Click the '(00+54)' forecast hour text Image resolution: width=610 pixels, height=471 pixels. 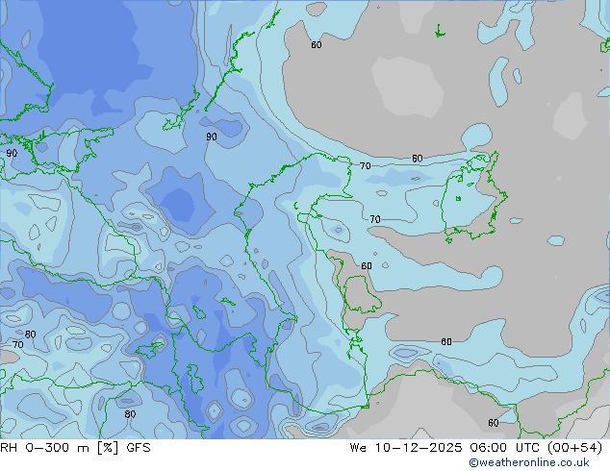click(x=575, y=448)
